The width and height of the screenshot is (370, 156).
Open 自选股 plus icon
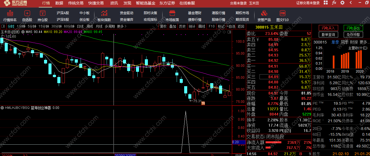27,13
